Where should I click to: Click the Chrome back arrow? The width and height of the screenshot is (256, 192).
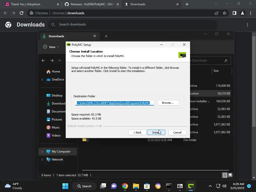click(5, 13)
